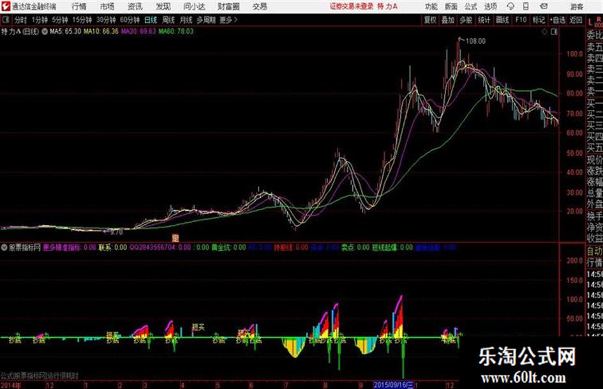Click the 超买 signal label in the indicator pane
This screenshot has height=389, width=603.
[198, 328]
